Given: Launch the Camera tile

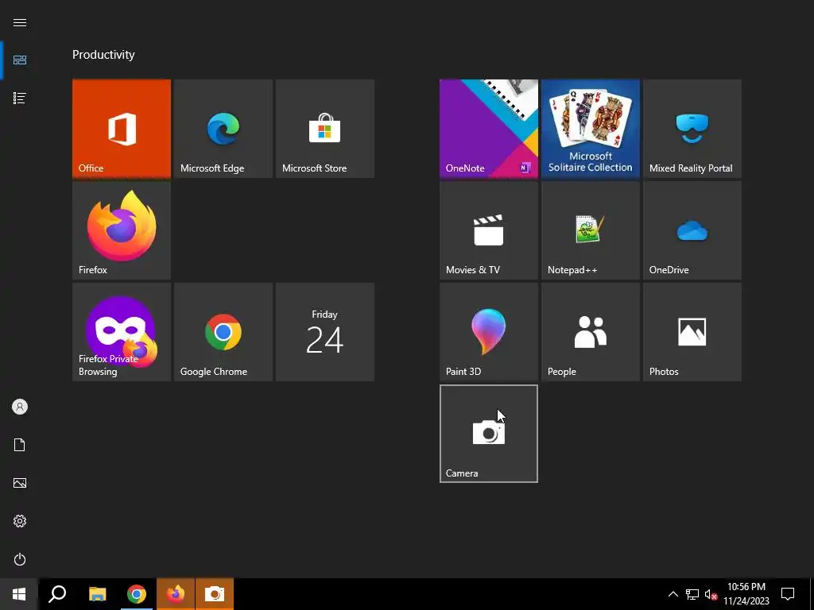Looking at the screenshot, I should point(489,434).
